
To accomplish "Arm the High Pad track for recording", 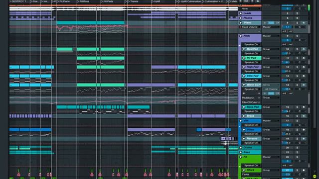I will [304, 67].
